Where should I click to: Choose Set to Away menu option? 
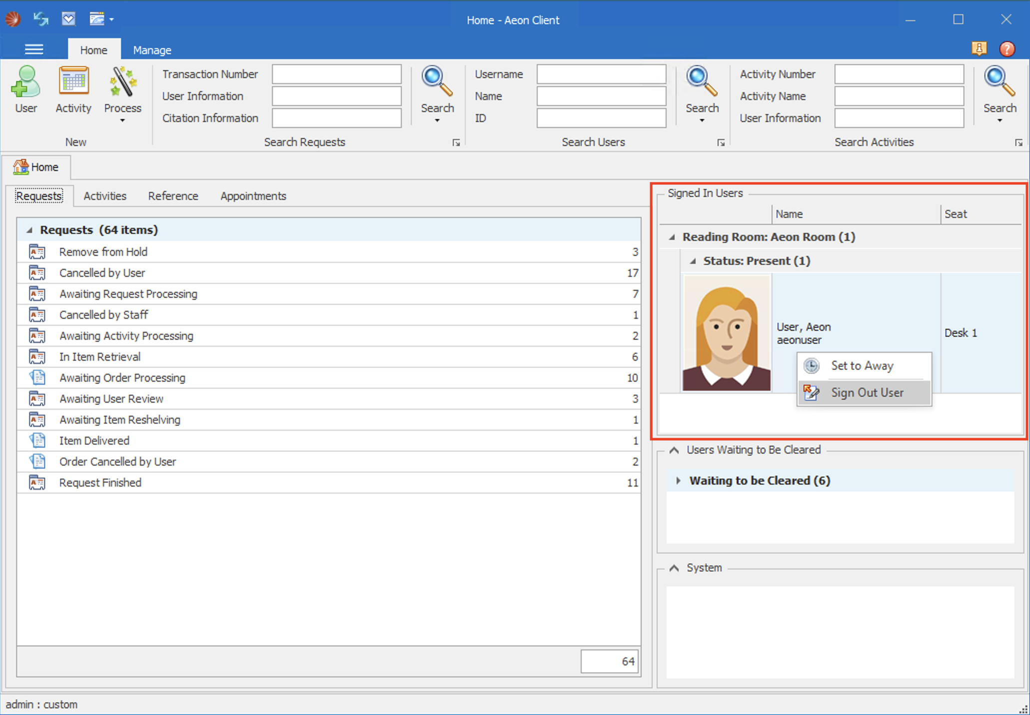tap(862, 366)
